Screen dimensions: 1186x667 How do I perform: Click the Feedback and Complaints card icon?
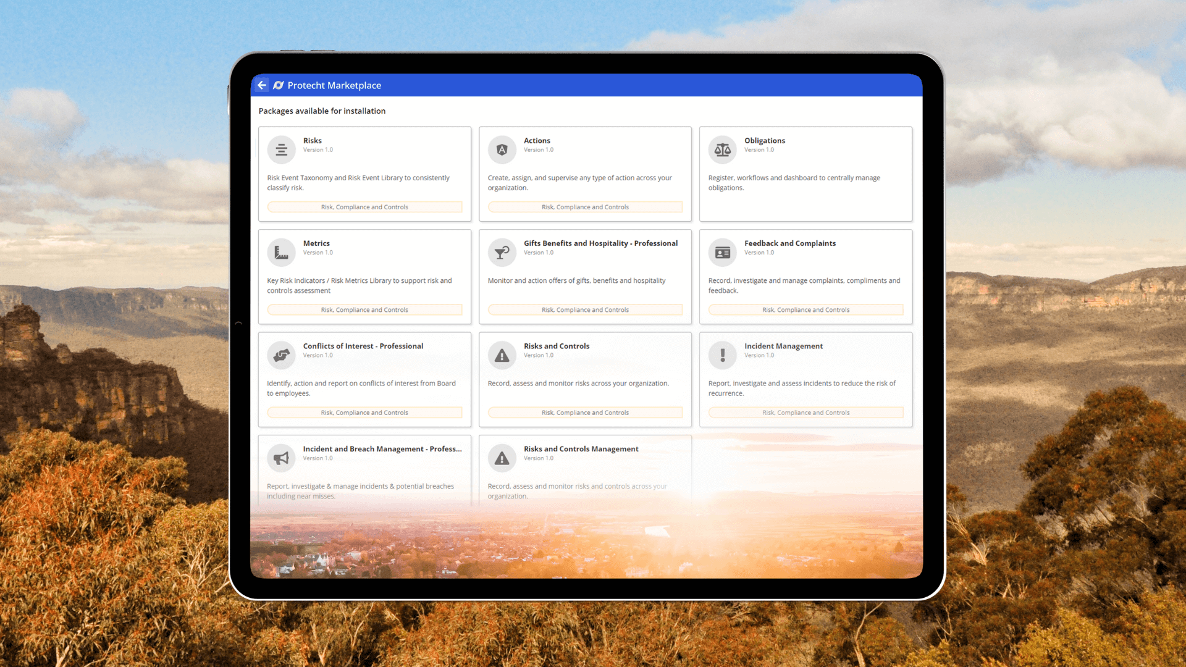coord(722,252)
